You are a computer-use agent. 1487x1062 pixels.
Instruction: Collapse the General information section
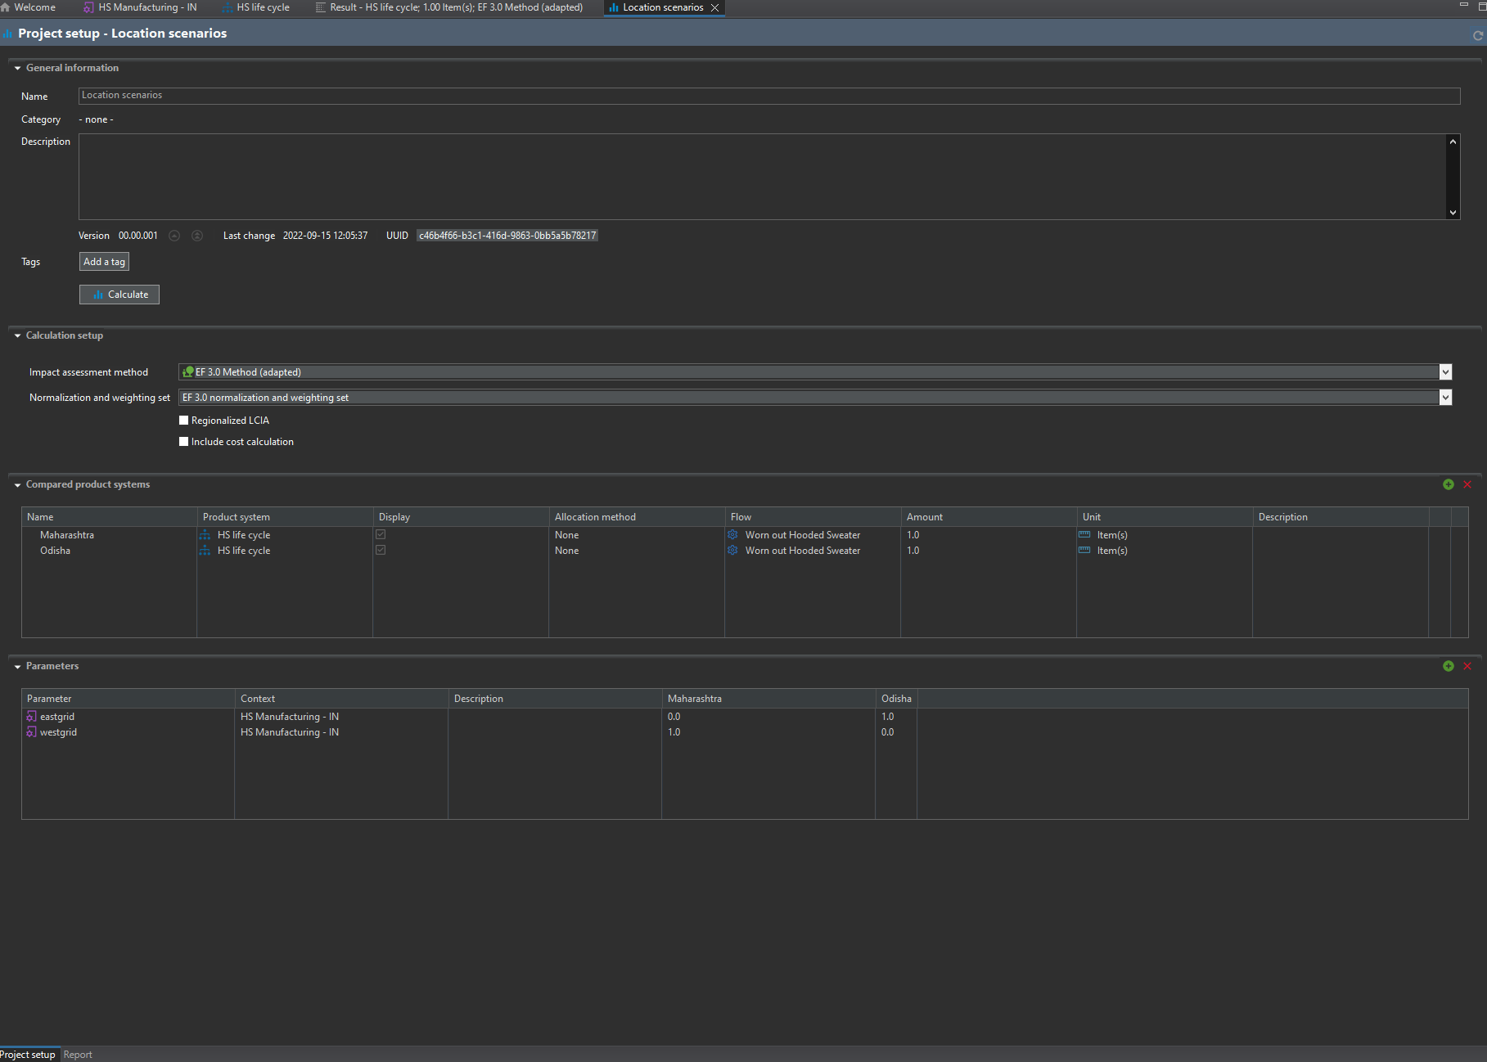[17, 68]
